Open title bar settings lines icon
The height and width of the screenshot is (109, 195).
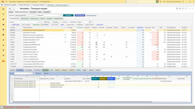coord(183,2)
